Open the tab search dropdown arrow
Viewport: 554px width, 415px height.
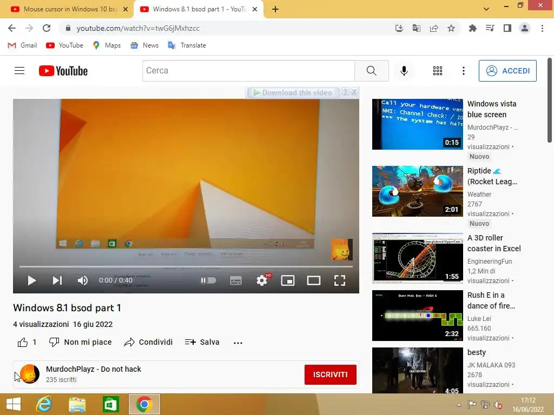[x=486, y=9]
